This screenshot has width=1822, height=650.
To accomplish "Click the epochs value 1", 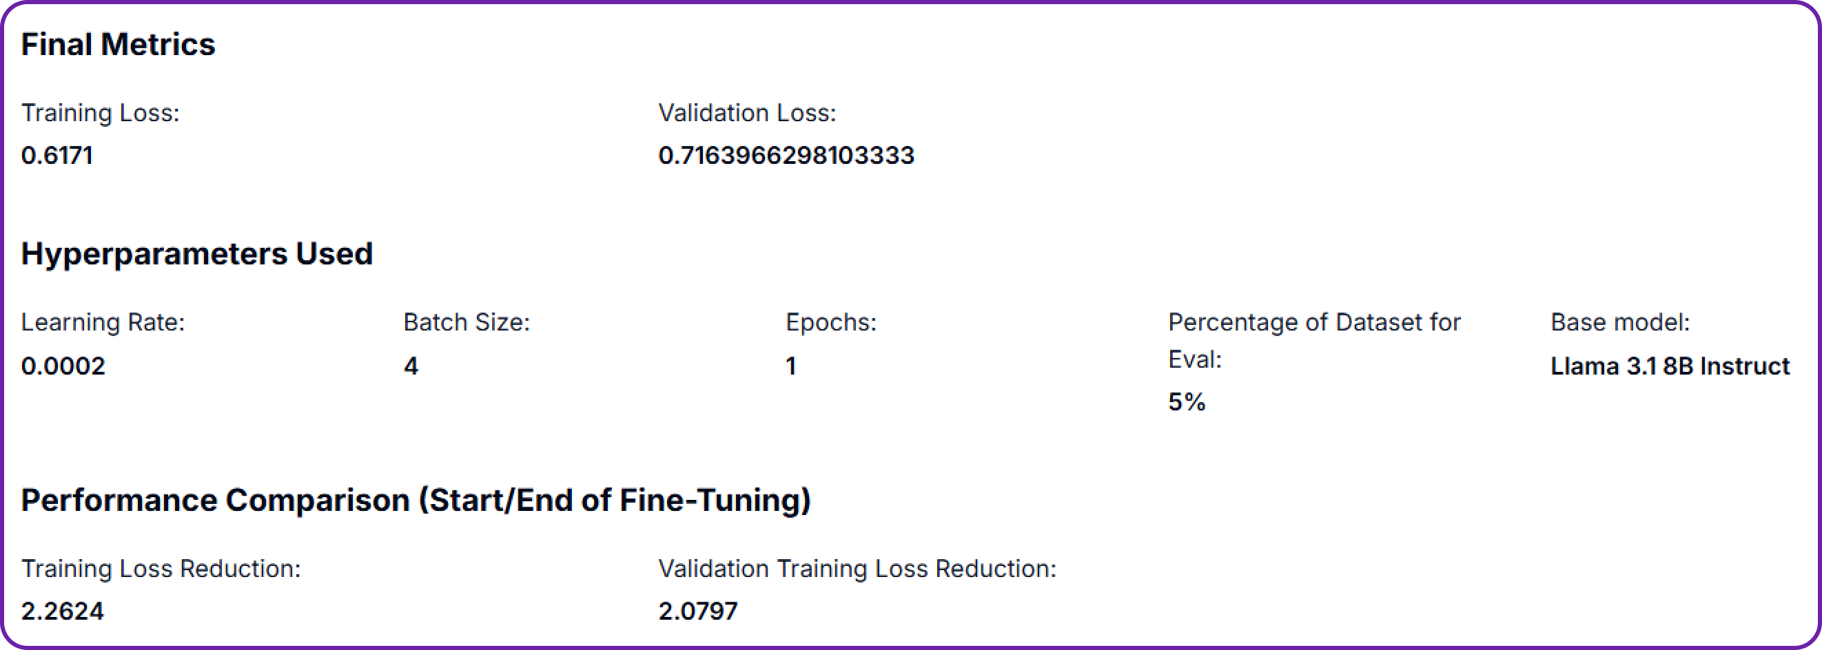I will [x=792, y=366].
